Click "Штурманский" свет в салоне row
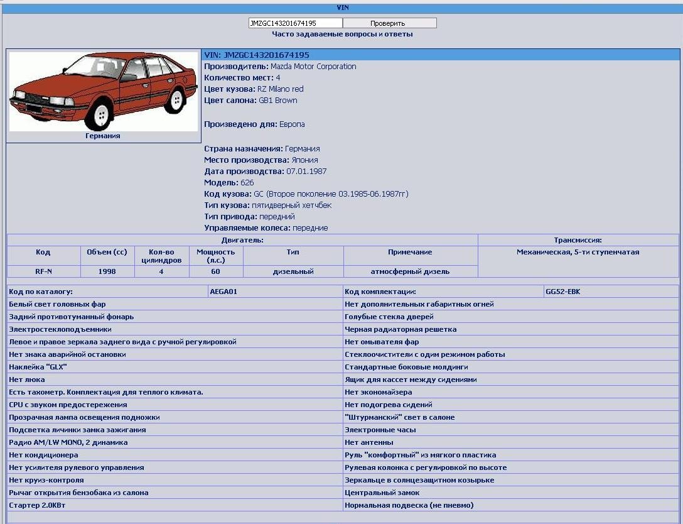 click(x=511, y=418)
